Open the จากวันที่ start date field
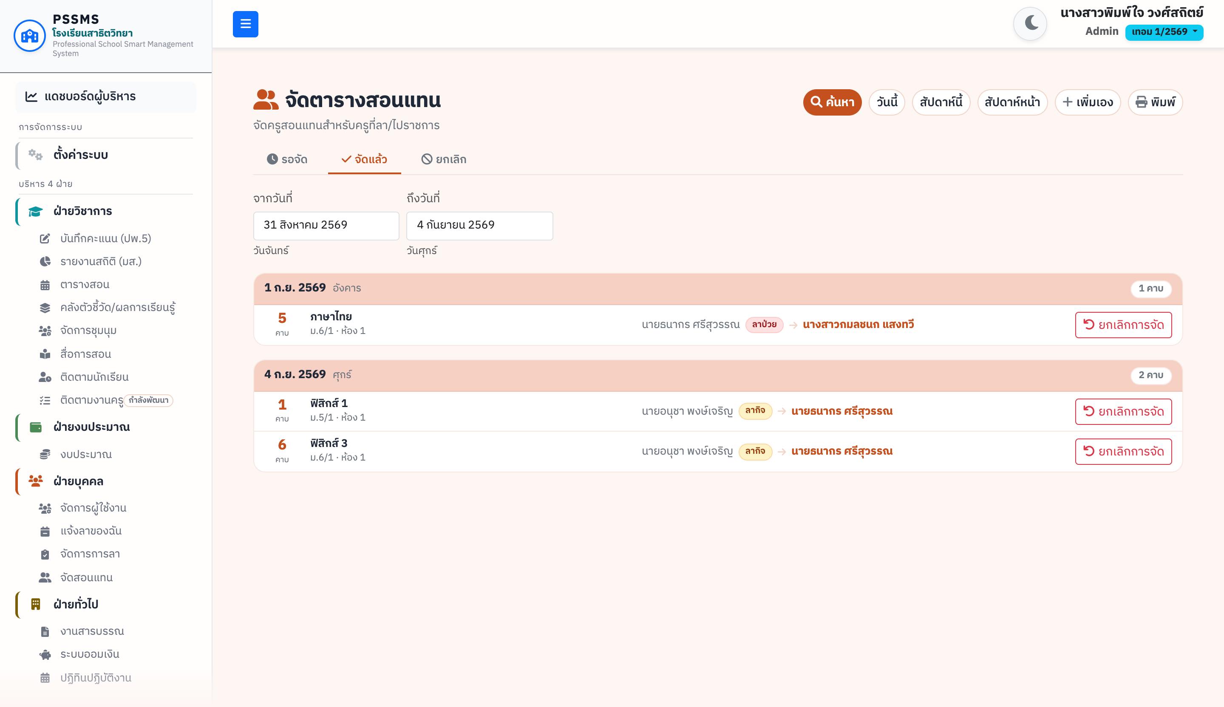1224x707 pixels. 326,225
